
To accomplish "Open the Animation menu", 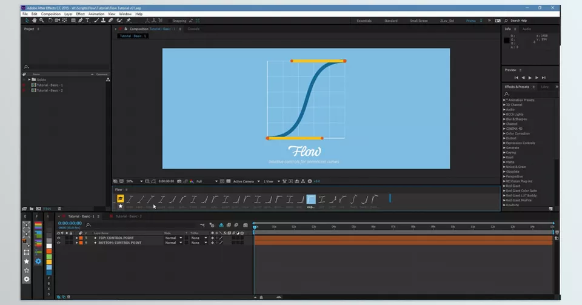I will [x=96, y=14].
